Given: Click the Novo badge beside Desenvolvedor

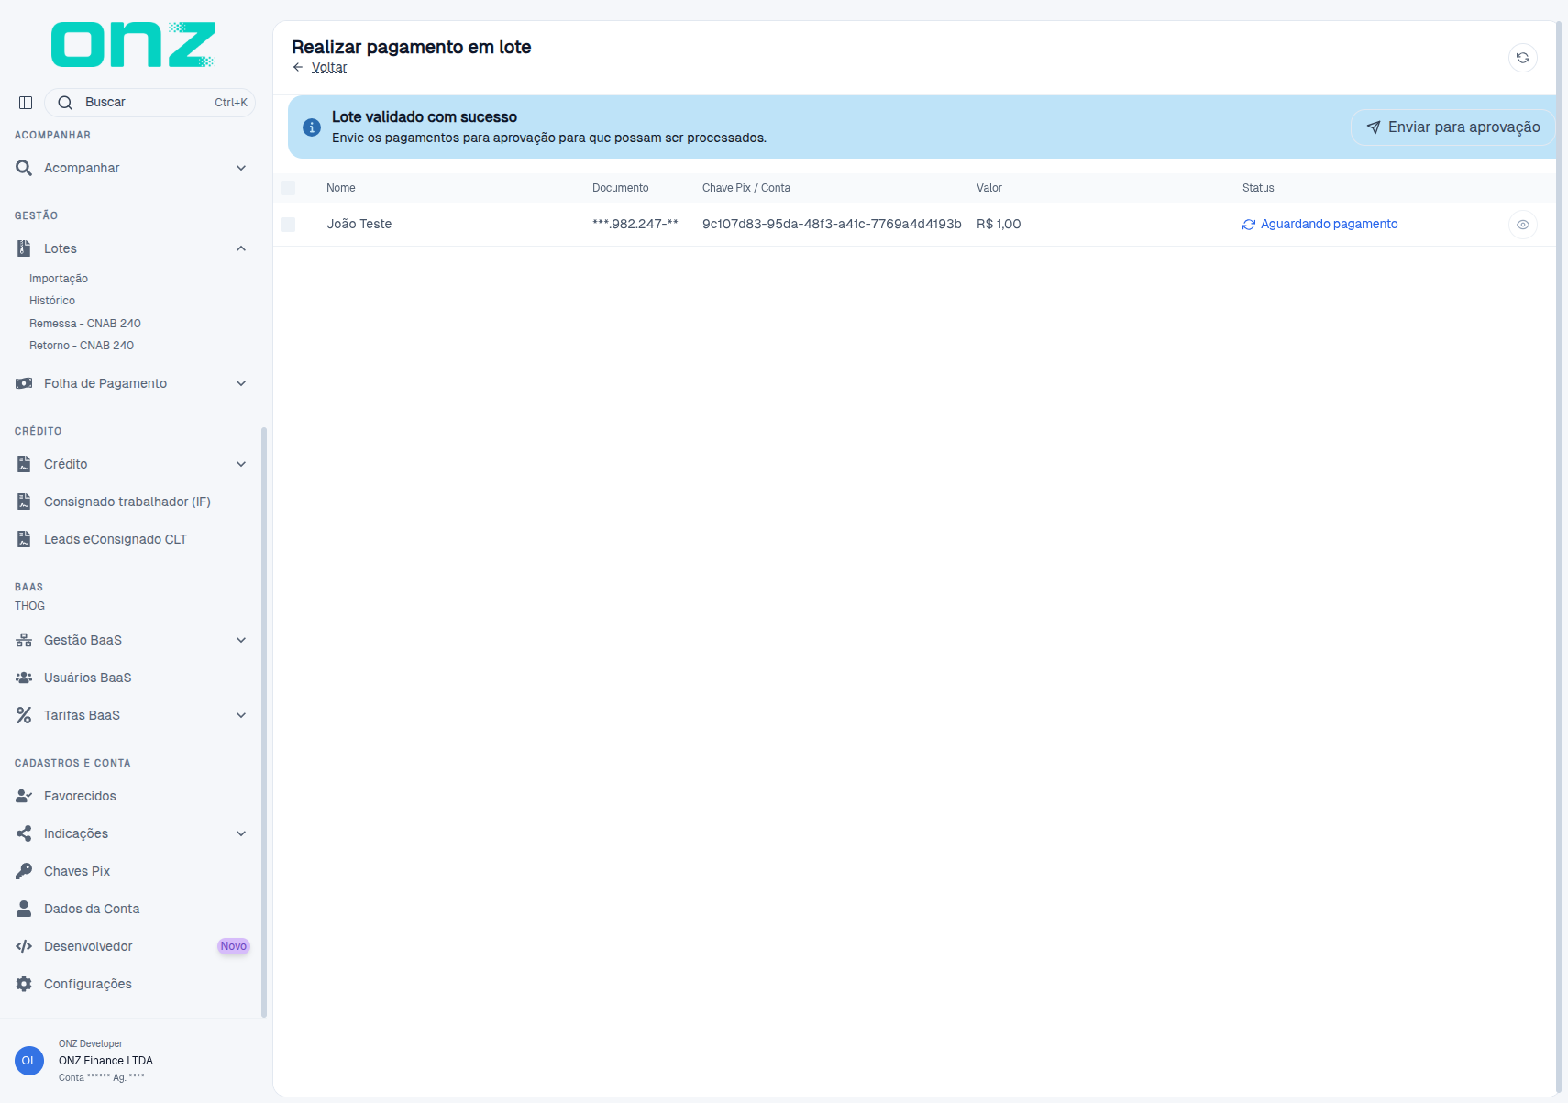Looking at the screenshot, I should coord(233,946).
